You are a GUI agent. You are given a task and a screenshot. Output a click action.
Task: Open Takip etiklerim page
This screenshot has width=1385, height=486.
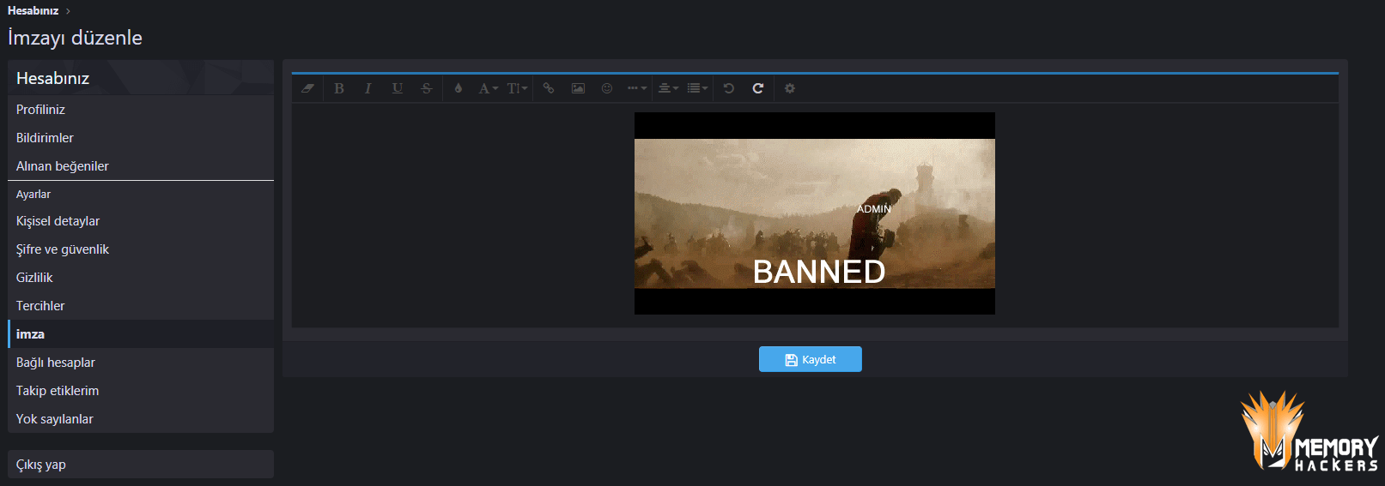click(x=141, y=391)
